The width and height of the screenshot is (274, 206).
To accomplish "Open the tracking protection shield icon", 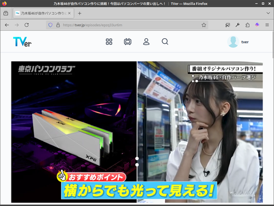I will (50, 25).
